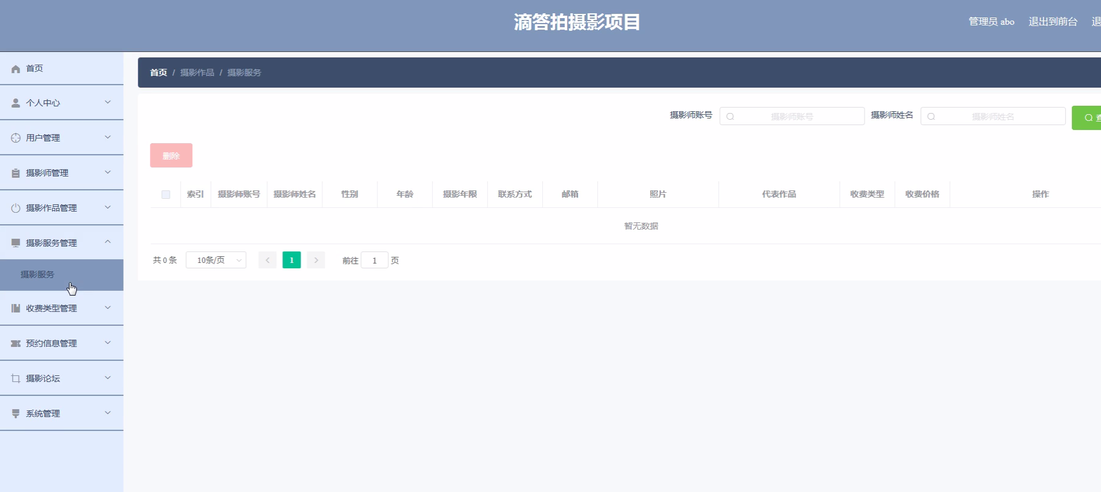Click the home icon in sidebar

tap(16, 69)
